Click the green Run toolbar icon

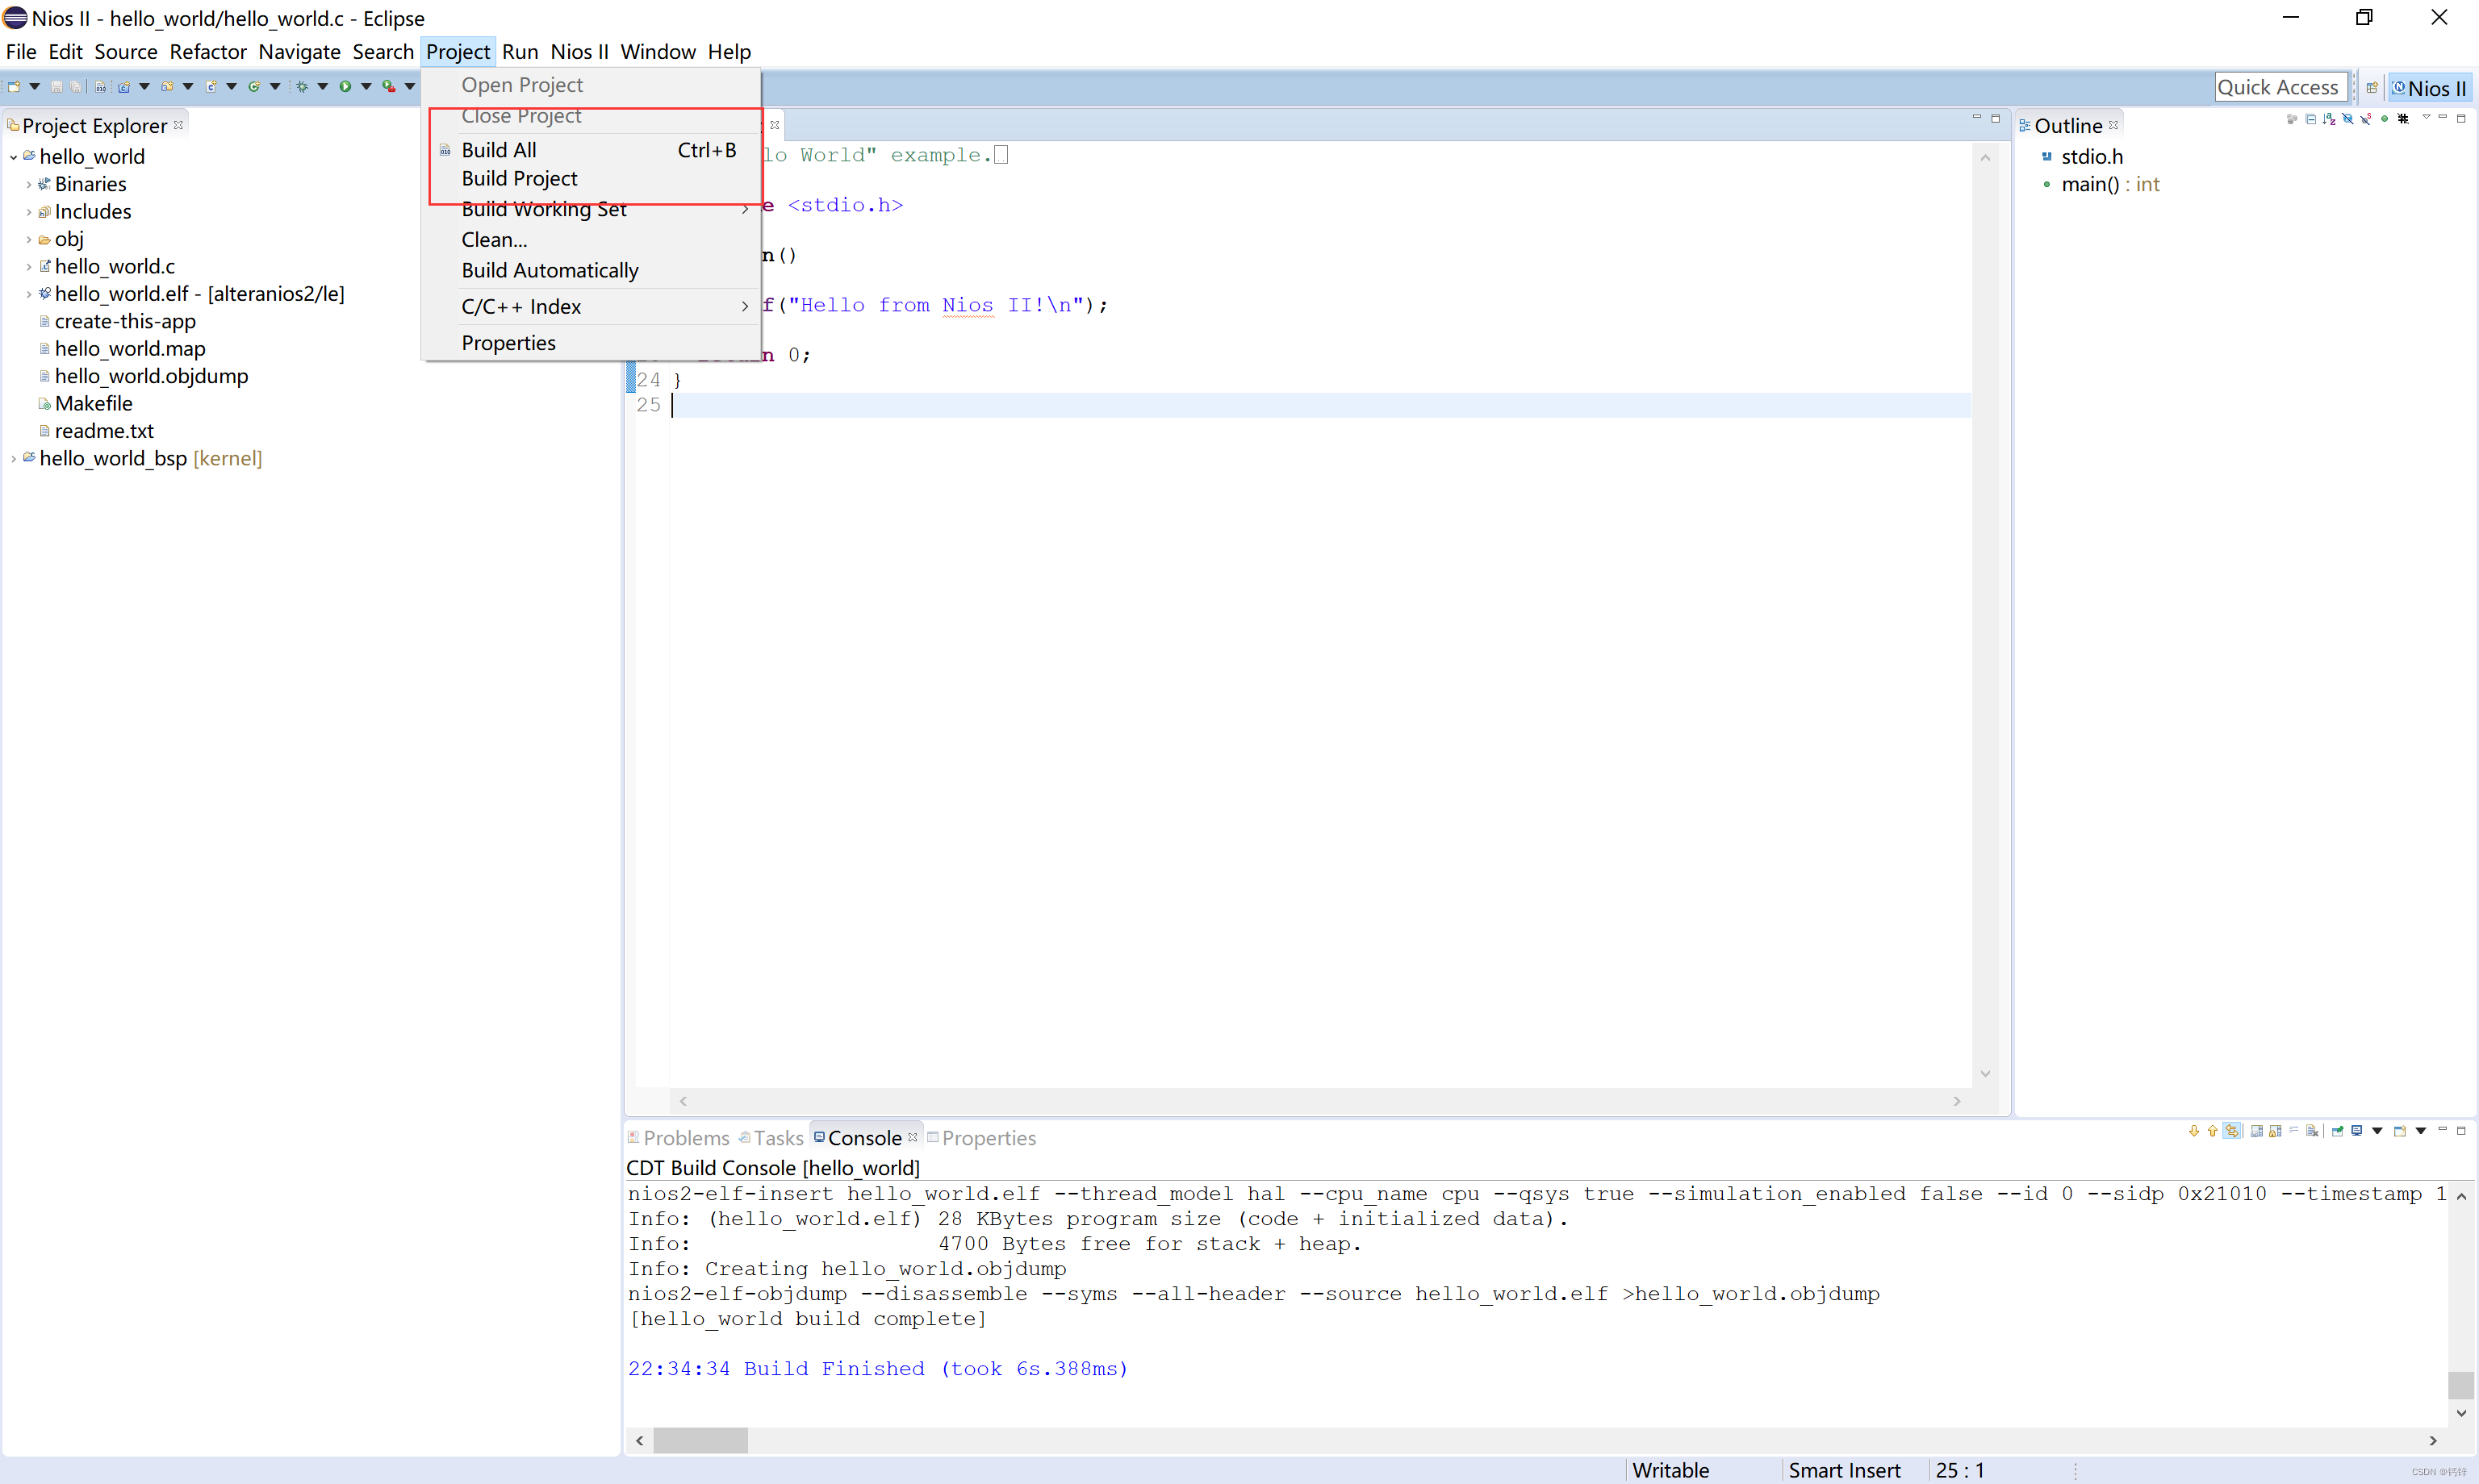[x=346, y=87]
